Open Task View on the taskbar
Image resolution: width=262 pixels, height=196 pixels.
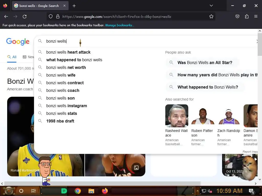point(34,191)
